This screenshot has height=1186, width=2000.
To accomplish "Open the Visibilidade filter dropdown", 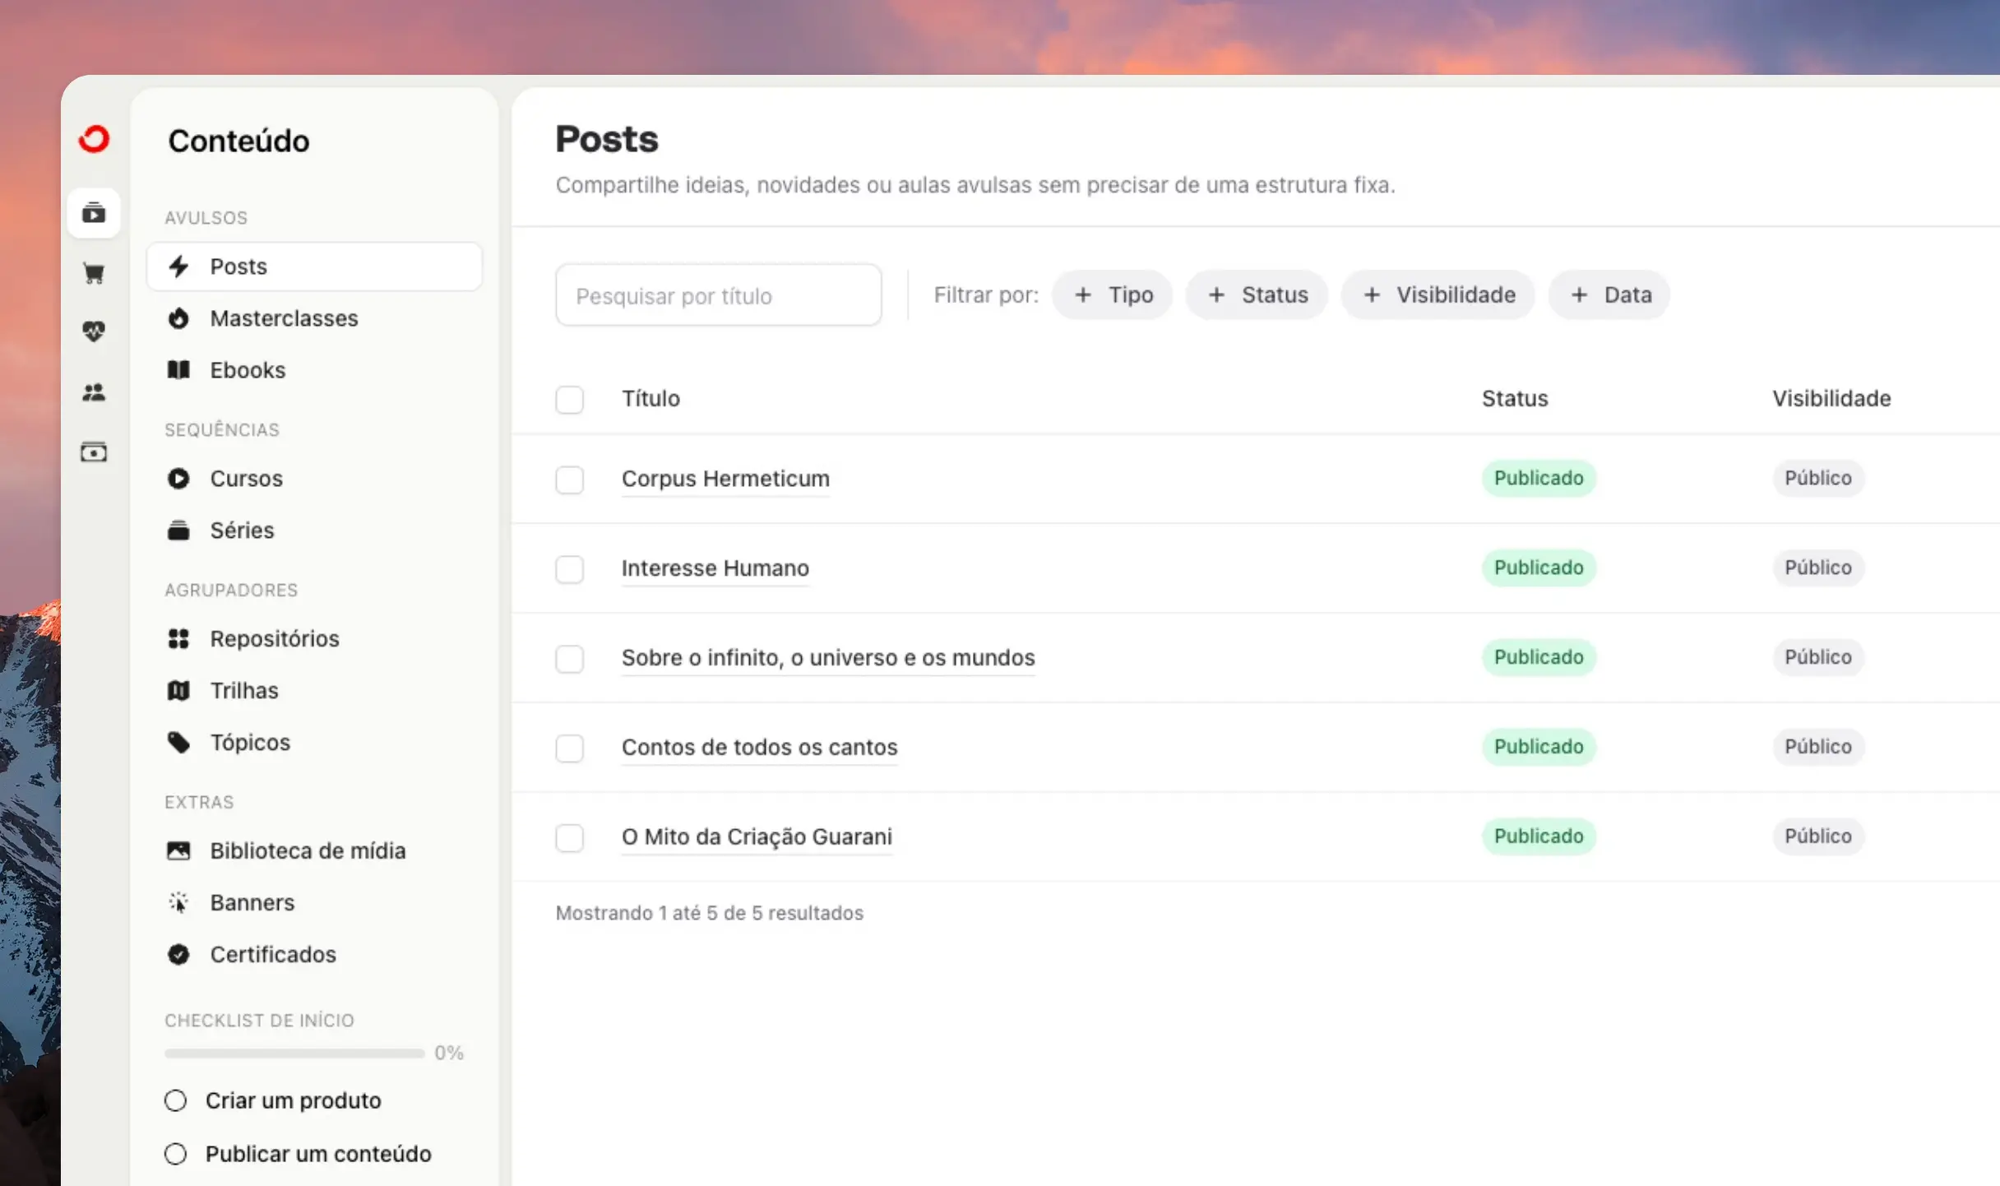I will pos(1438,294).
